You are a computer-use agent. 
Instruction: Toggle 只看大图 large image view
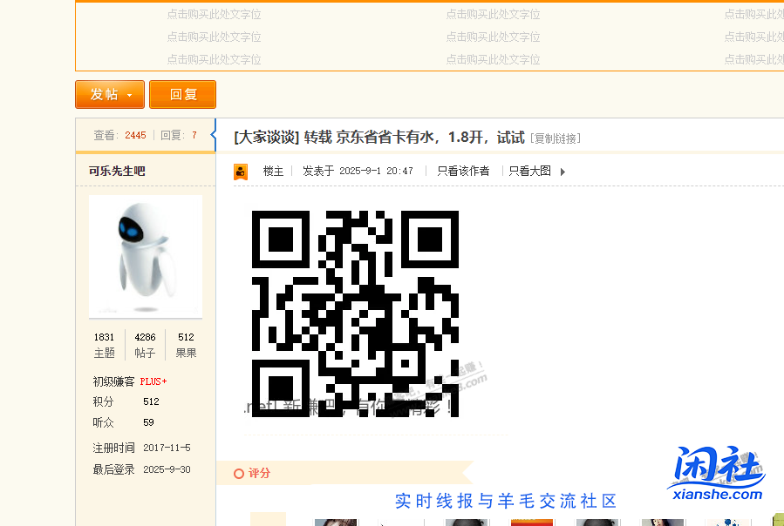coord(529,171)
